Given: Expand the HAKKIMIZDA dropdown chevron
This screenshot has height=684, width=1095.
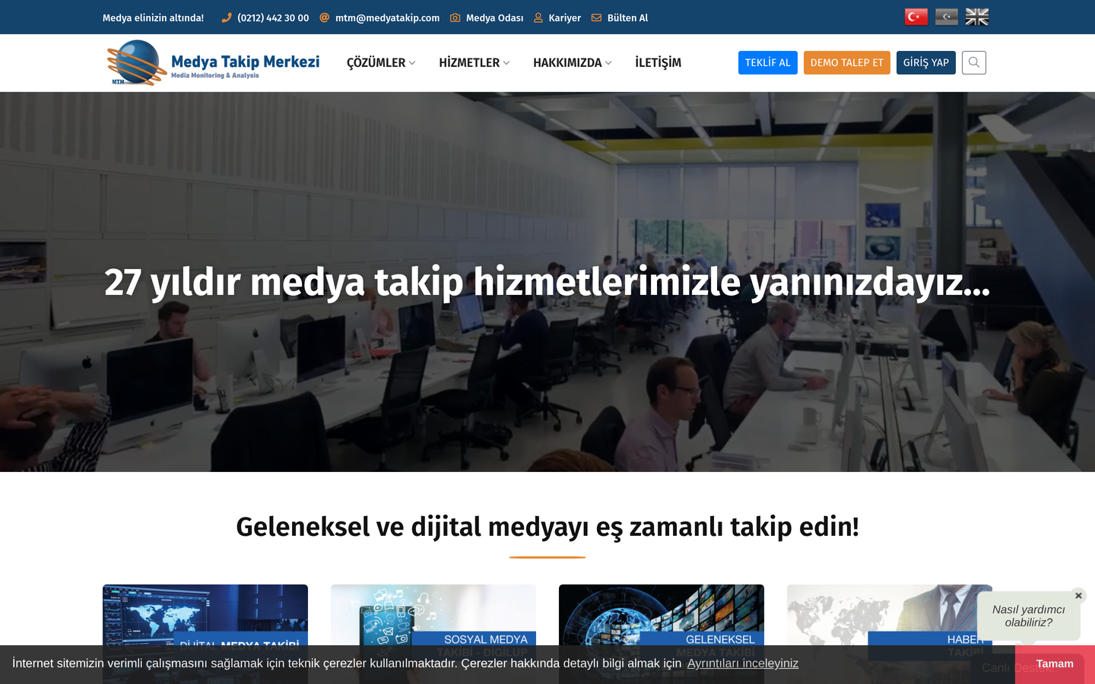Looking at the screenshot, I should 608,63.
